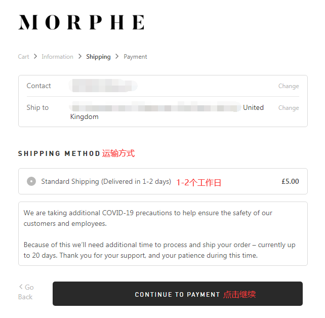Viewport: 325px width, 318px height.
Task: Click the £5.00 shipping price
Action: pos(290,181)
